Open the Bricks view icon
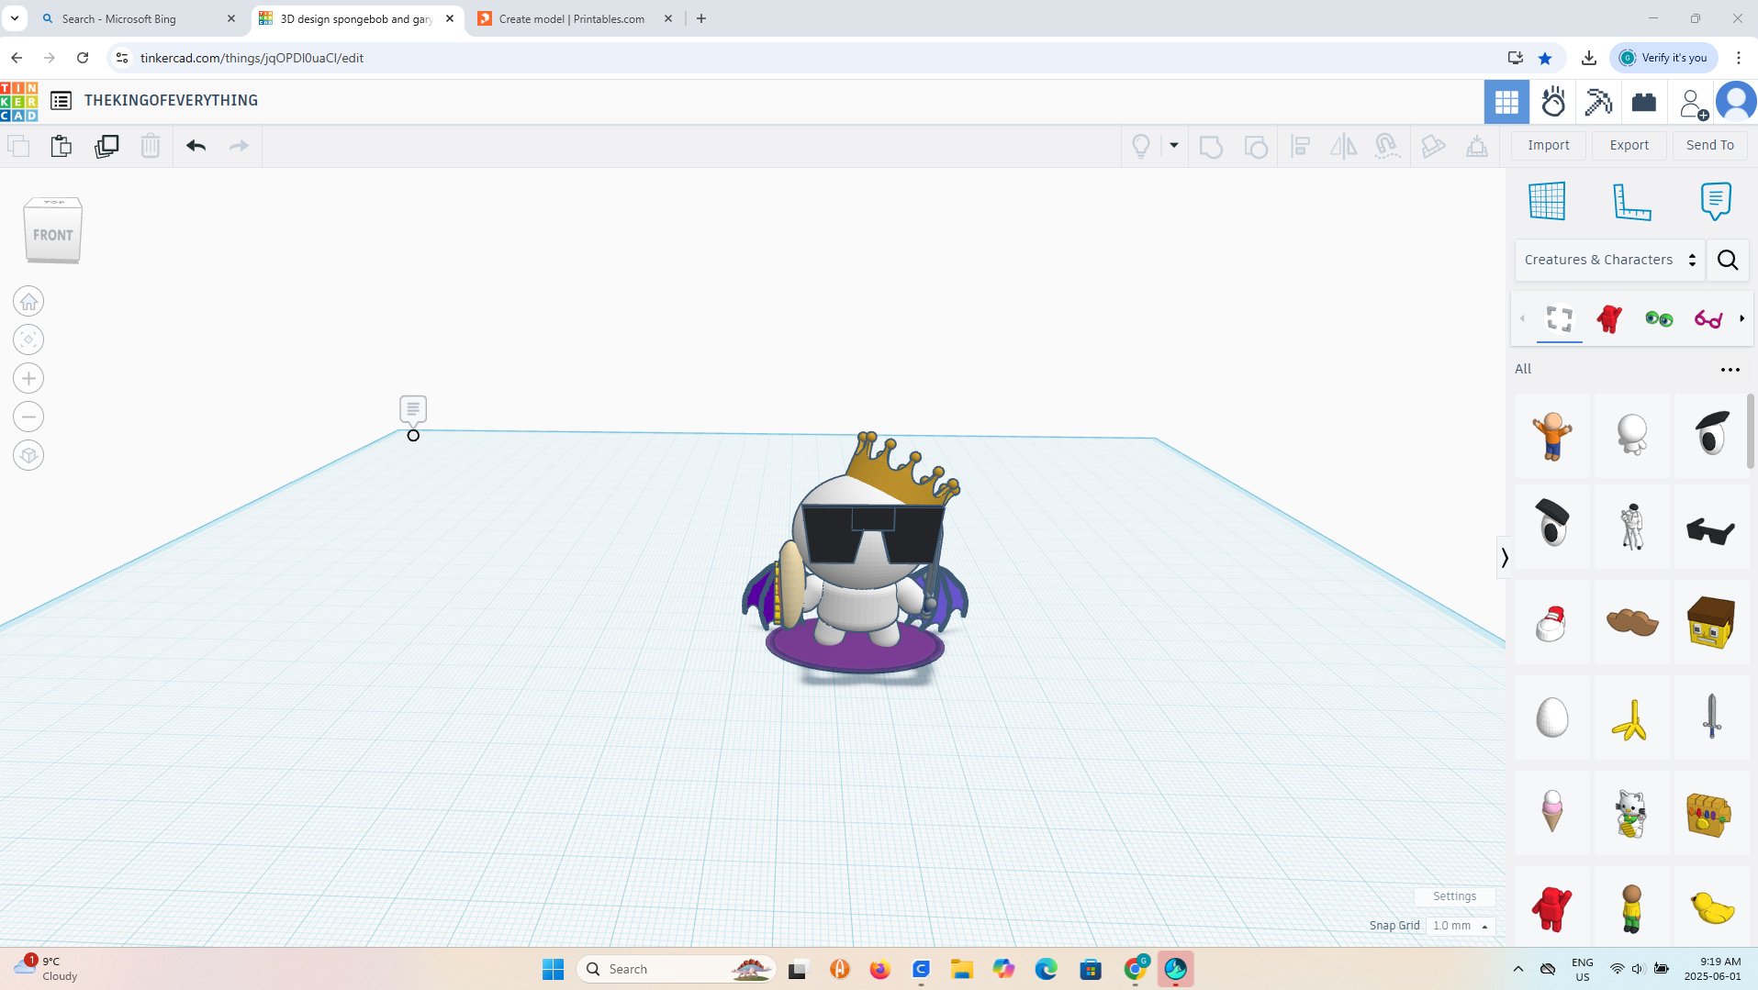This screenshot has height=990, width=1758. (1644, 102)
